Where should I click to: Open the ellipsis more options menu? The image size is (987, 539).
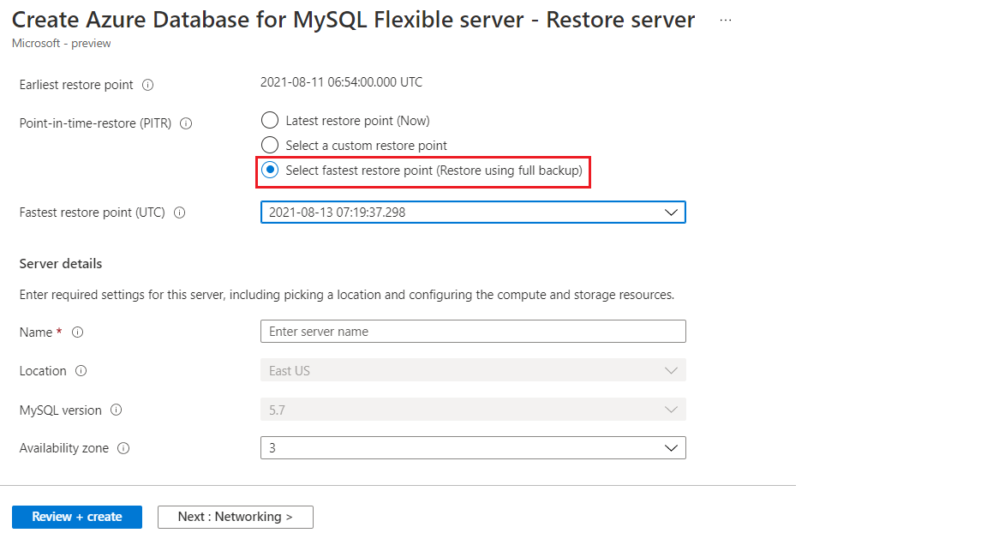point(726,21)
